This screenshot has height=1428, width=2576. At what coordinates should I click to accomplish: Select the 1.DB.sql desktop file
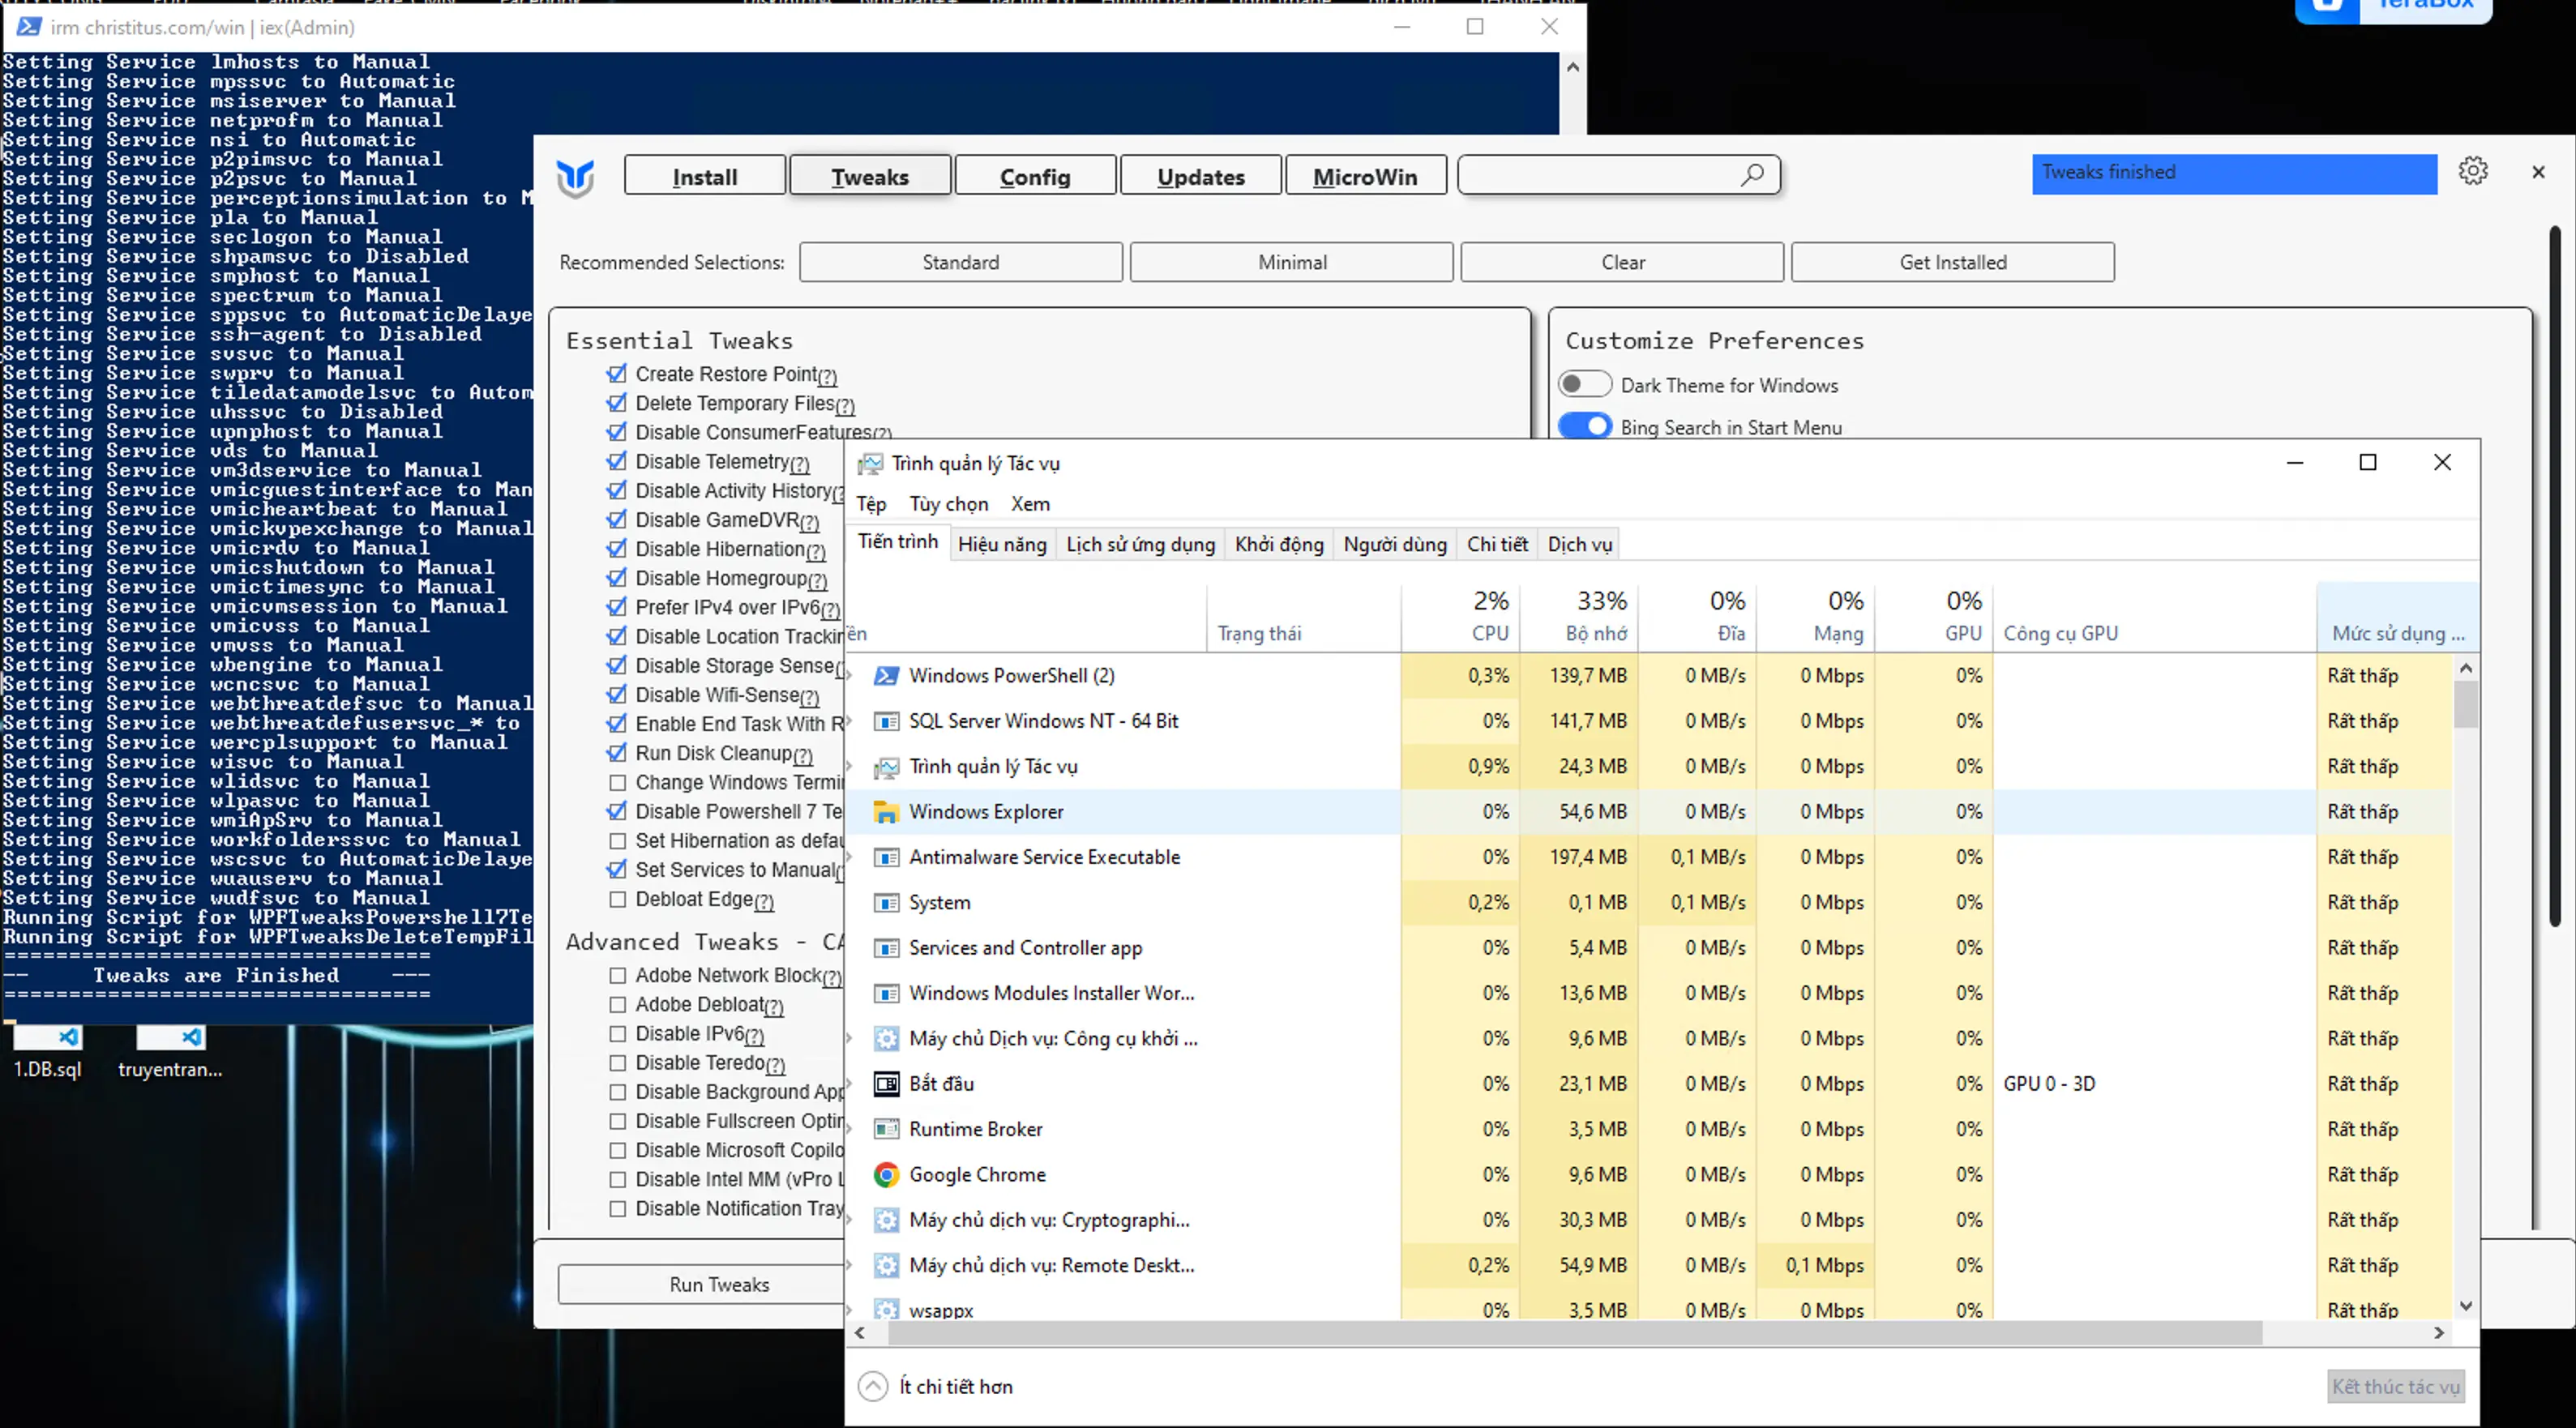pyautogui.click(x=47, y=1052)
